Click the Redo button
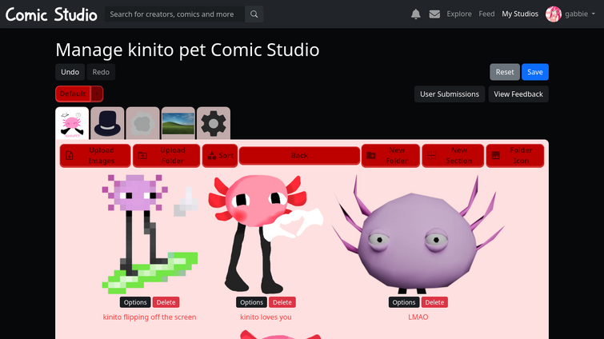604x339 pixels. 101,72
